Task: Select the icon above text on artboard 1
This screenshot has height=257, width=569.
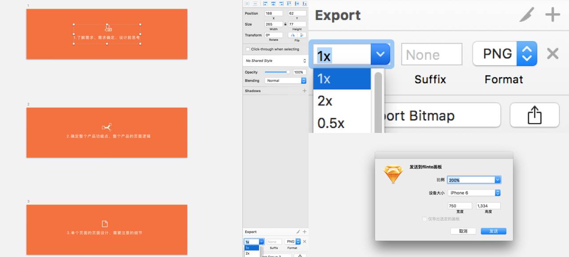Action: pyautogui.click(x=108, y=28)
